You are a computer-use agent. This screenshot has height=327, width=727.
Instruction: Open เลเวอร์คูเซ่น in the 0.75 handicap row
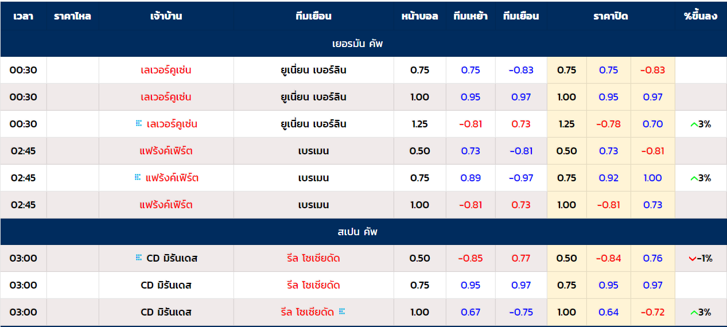166,70
